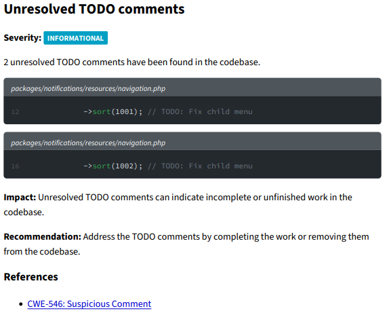Click the Recommendation label text
This screenshot has height=313, width=387.
coord(43,236)
